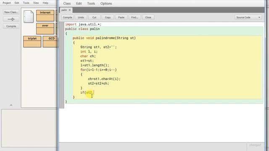Click the 'l=st1.length();' line
This screenshot has height=151, width=269.
(95, 65)
